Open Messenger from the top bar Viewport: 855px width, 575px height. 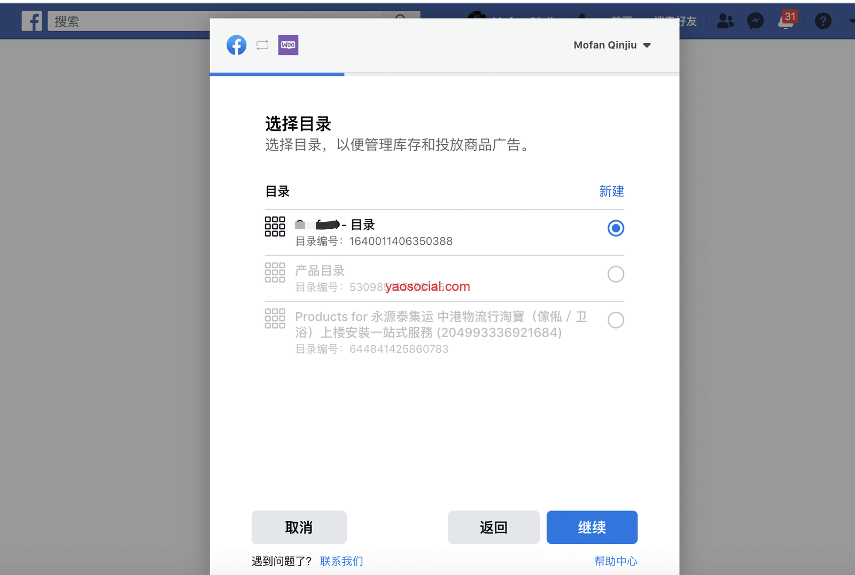pyautogui.click(x=755, y=21)
